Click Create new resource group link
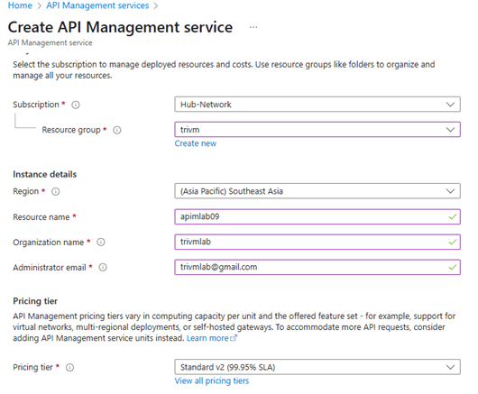This screenshot has width=478, height=394. coord(196,143)
